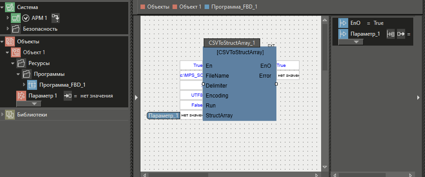
Task: Click the left selection handle of the block
Action: point(203,84)
